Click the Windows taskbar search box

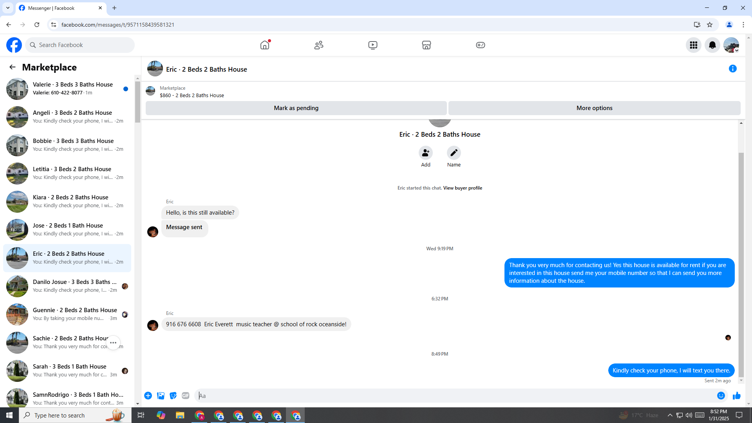[x=74, y=415]
